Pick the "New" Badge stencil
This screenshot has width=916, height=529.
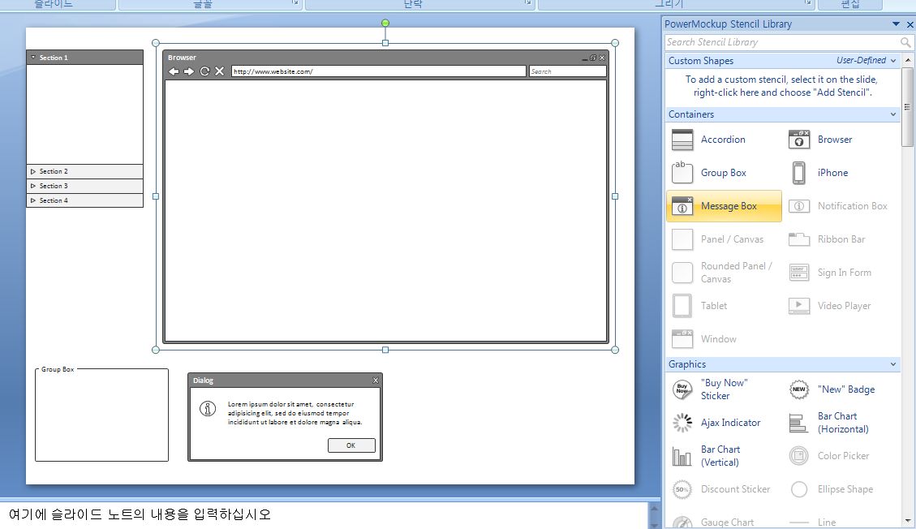(799, 389)
